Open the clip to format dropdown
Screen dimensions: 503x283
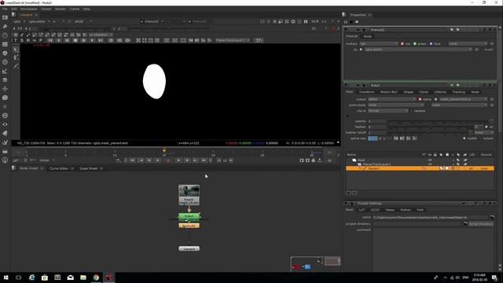tap(388, 111)
